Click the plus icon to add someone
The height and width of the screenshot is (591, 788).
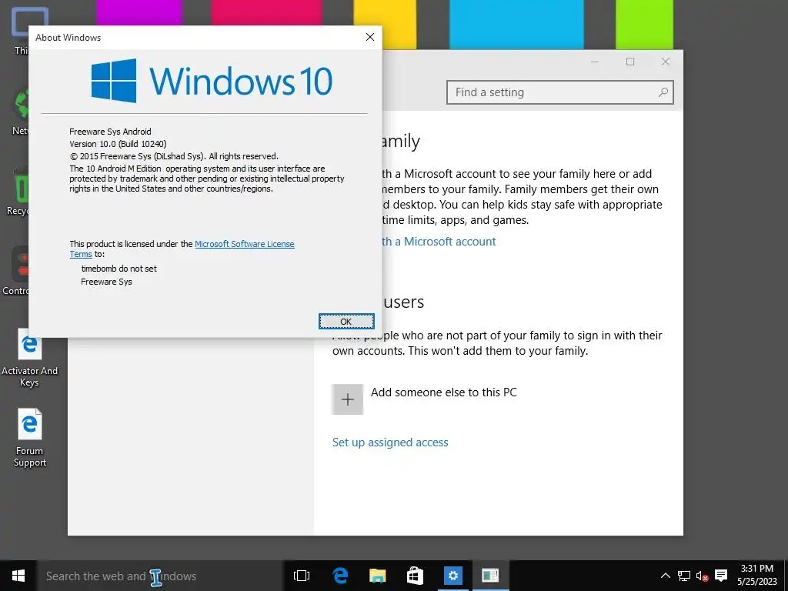click(347, 399)
